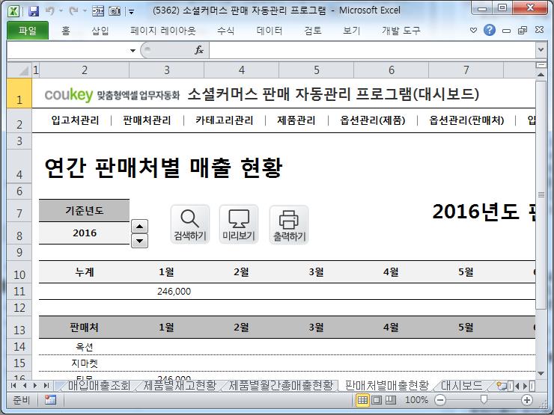This screenshot has width=554, height=415.
Task: Open the 페이지 레이아웃 ribbon tab
Action: tap(163, 31)
